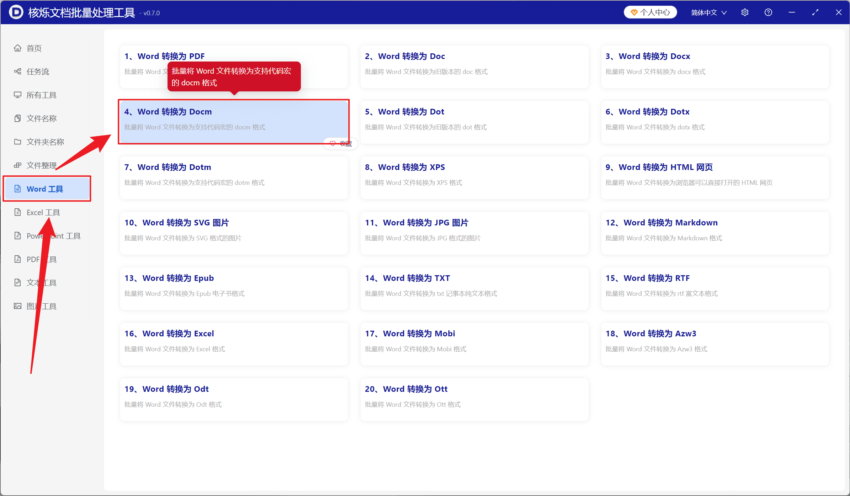
Task: Select the Word 工具 sidebar item
Action: [x=46, y=189]
